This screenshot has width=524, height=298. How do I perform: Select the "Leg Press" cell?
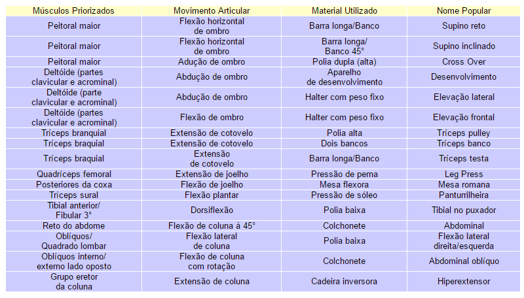tap(464, 174)
